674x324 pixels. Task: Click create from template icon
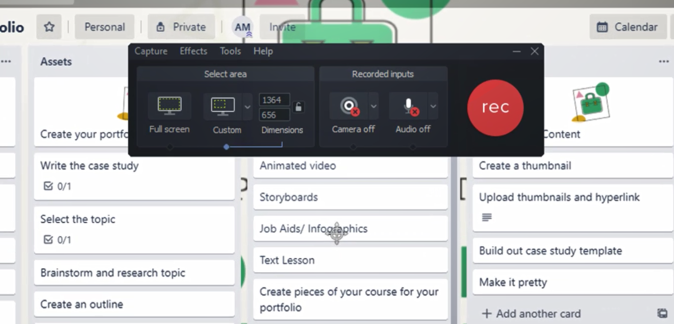click(x=662, y=313)
